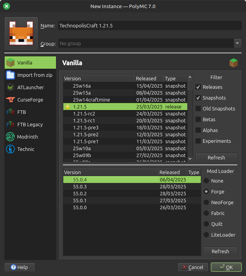Enable the Betas filter checkbox
Screen dimensions: 246x276
(198, 119)
